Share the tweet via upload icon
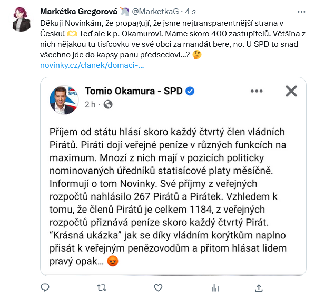Viewport: 315px width, 299px height. [259, 288]
